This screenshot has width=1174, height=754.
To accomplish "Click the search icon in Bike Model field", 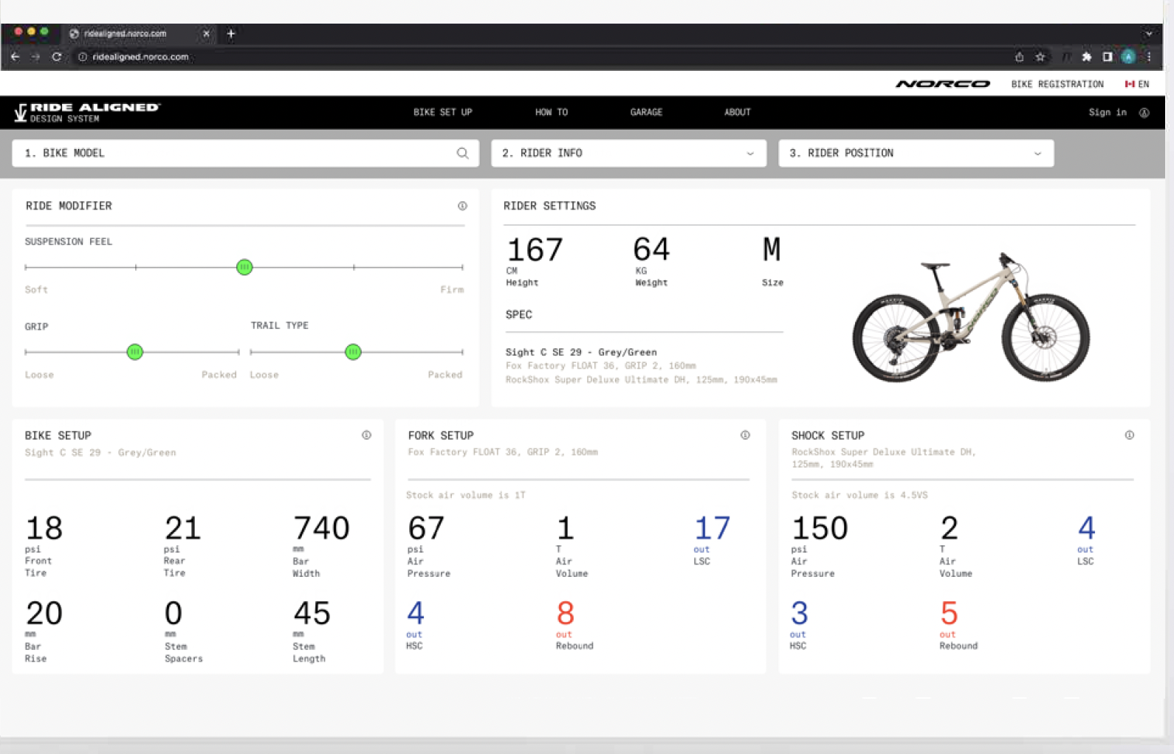I will [x=462, y=153].
